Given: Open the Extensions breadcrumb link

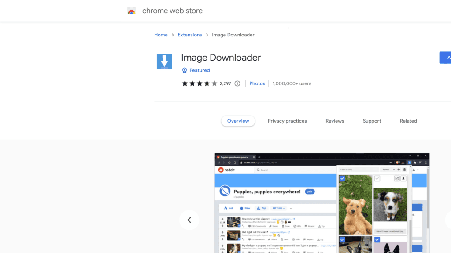Looking at the screenshot, I should point(190,35).
